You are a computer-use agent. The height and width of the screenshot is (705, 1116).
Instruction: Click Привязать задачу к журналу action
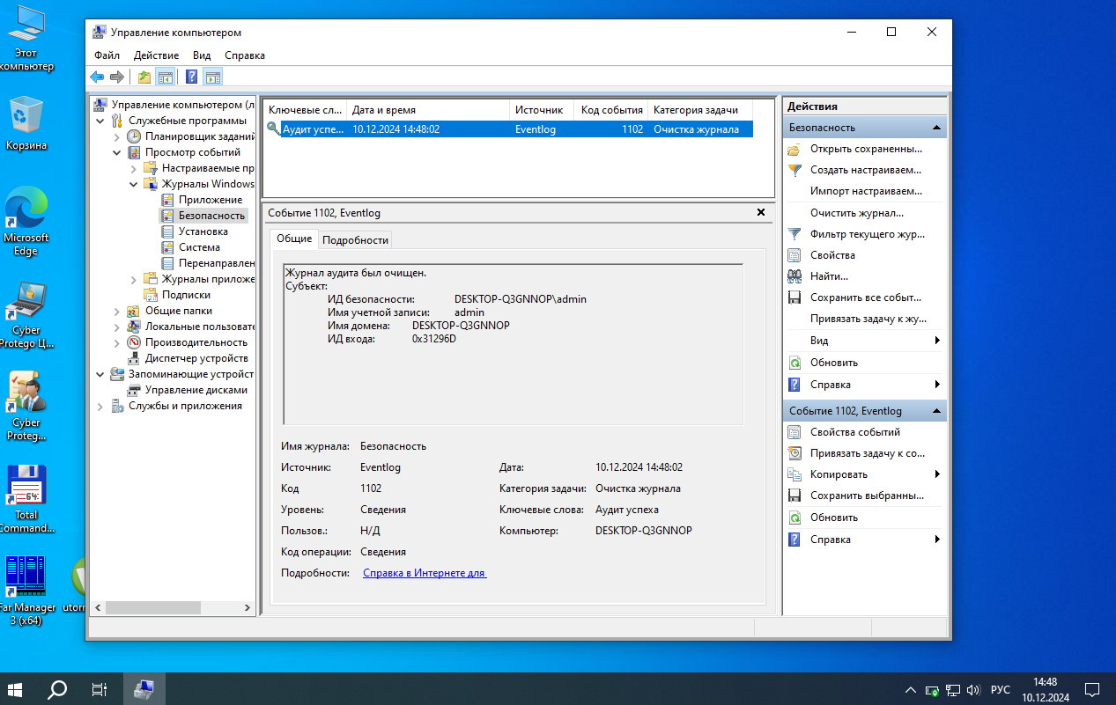coord(868,319)
